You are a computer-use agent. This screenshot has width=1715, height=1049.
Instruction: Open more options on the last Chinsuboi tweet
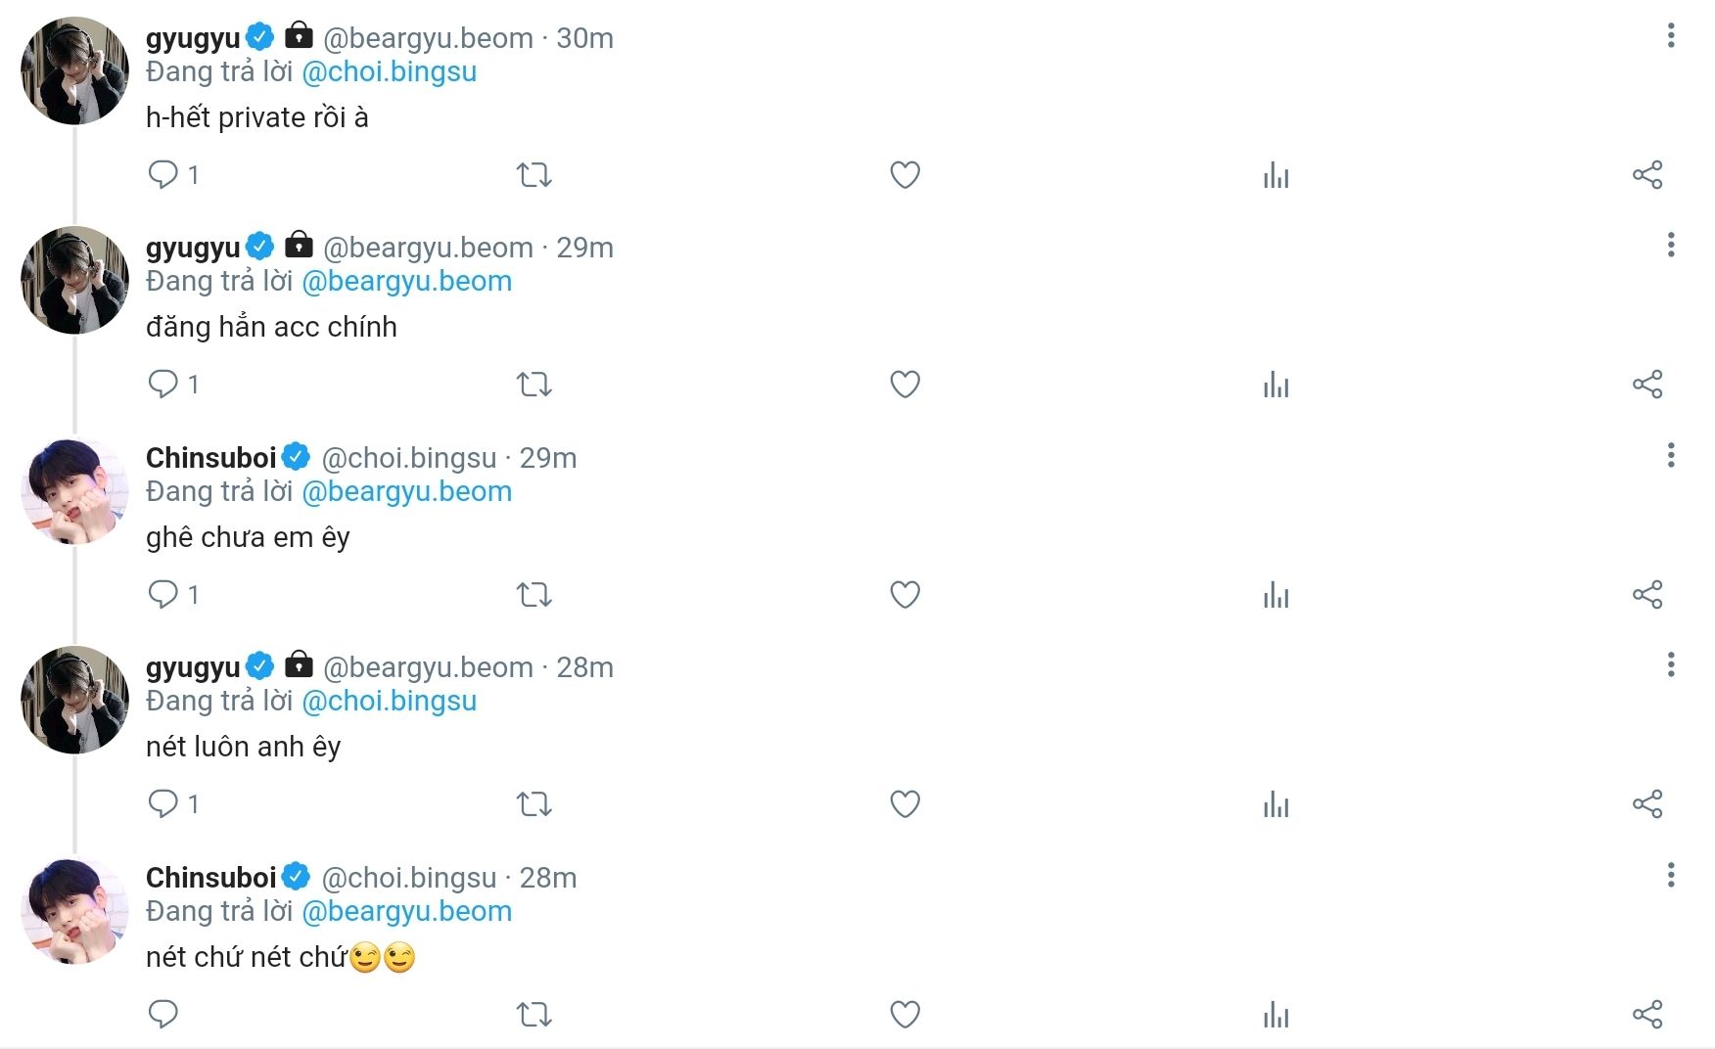pyautogui.click(x=1671, y=875)
